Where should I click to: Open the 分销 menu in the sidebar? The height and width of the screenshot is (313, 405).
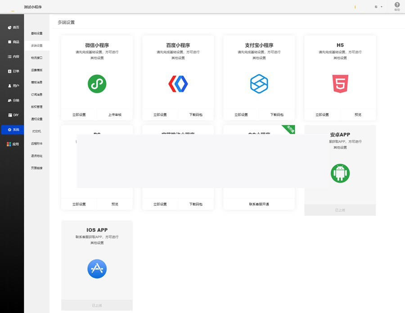click(x=13, y=100)
